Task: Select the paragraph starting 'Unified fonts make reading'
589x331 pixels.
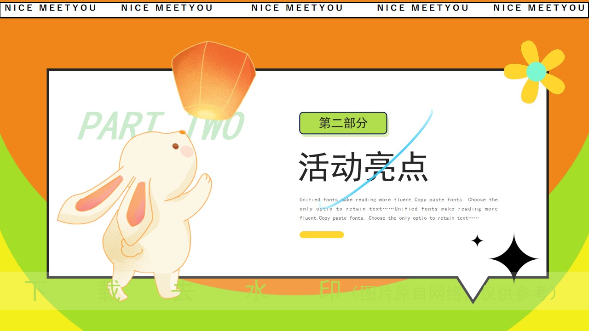Action: click(398, 209)
